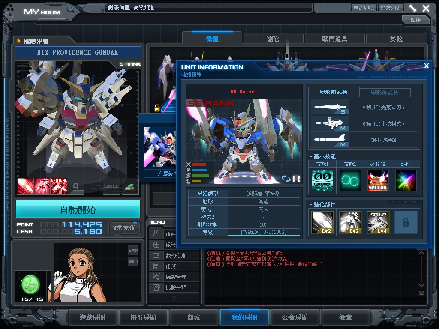
Task: Click the empty SKILL slot
Action: pyautogui.click(x=111, y=186)
